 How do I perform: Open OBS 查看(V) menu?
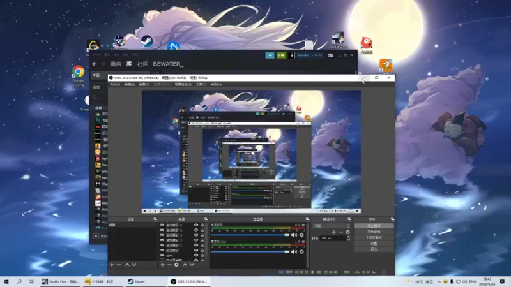[144, 85]
